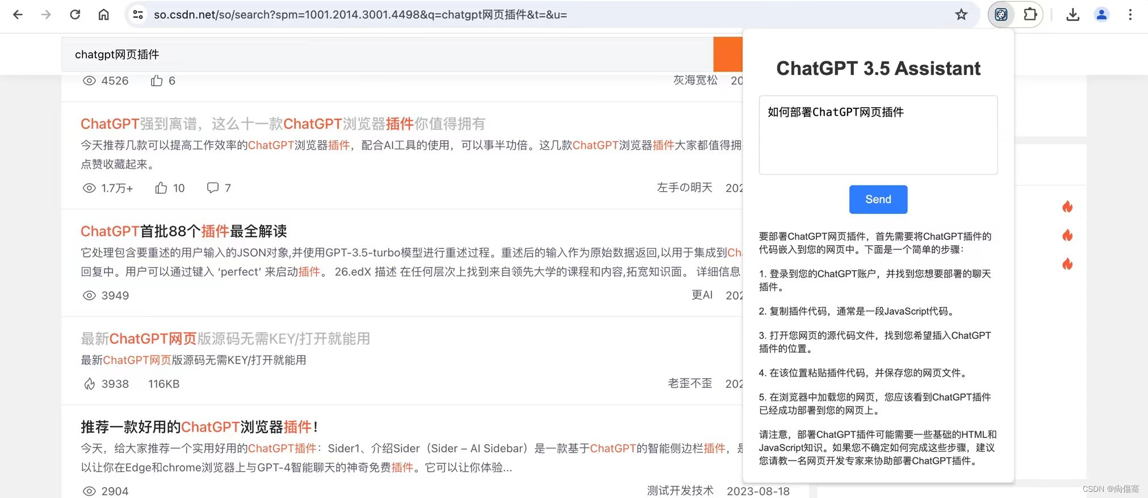Image resolution: width=1148 pixels, height=498 pixels.
Task: Click the browser forward arrow
Action: pyautogui.click(x=46, y=15)
